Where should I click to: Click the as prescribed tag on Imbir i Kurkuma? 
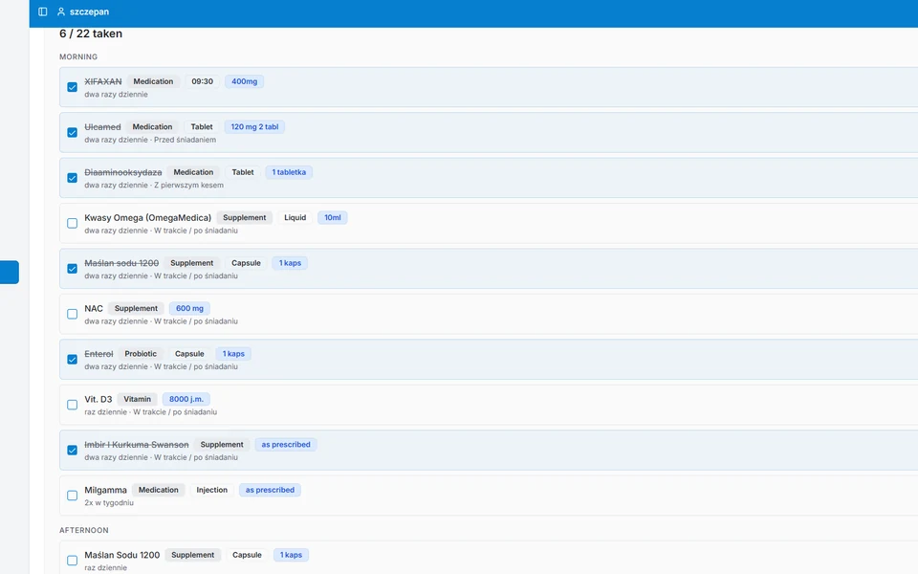tap(286, 445)
